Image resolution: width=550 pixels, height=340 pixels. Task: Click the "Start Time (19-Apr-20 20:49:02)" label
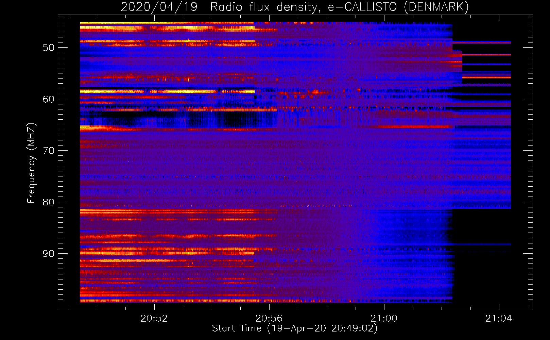pyautogui.click(x=295, y=328)
